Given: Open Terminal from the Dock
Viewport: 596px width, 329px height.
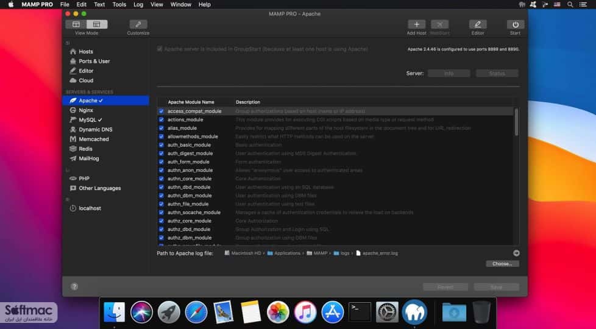Looking at the screenshot, I should point(360,312).
